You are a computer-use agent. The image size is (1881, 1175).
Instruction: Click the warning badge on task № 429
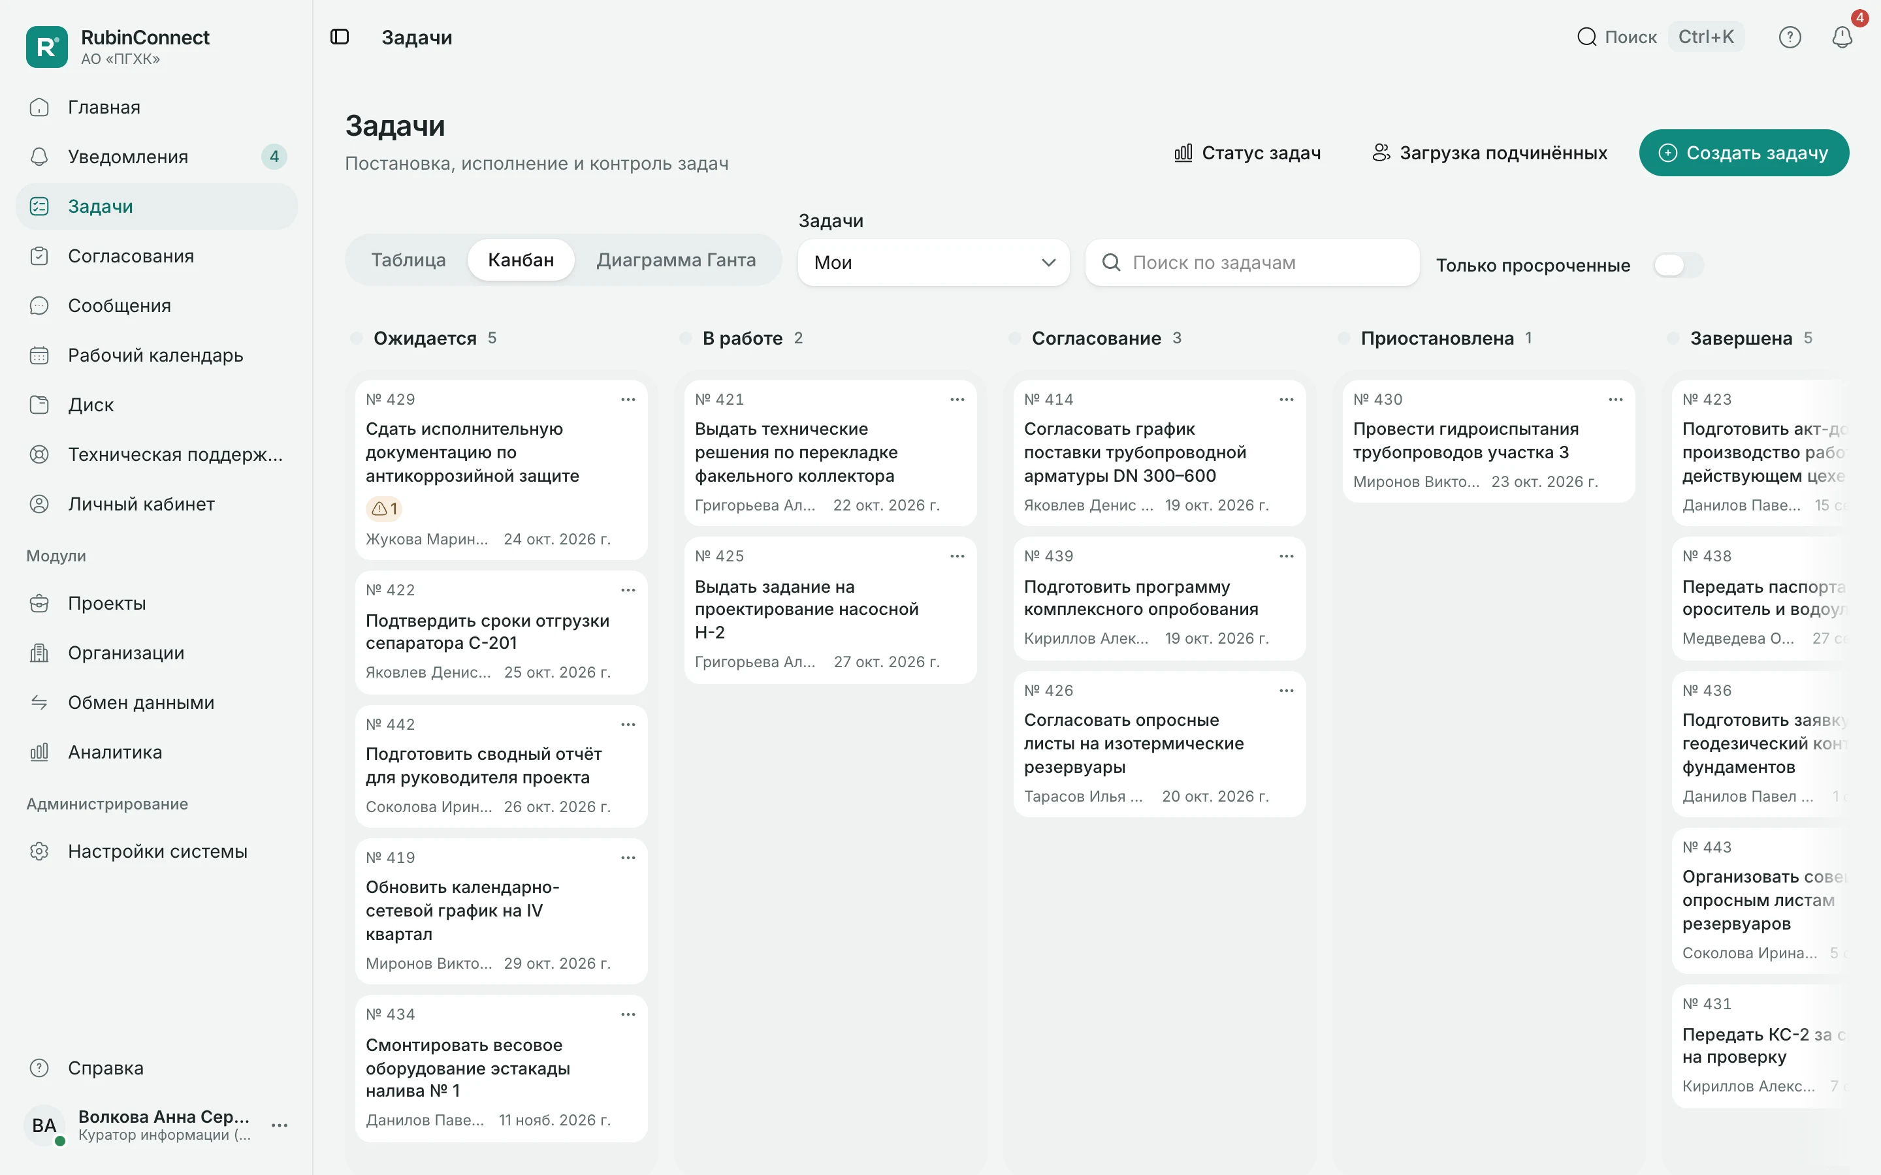point(384,509)
